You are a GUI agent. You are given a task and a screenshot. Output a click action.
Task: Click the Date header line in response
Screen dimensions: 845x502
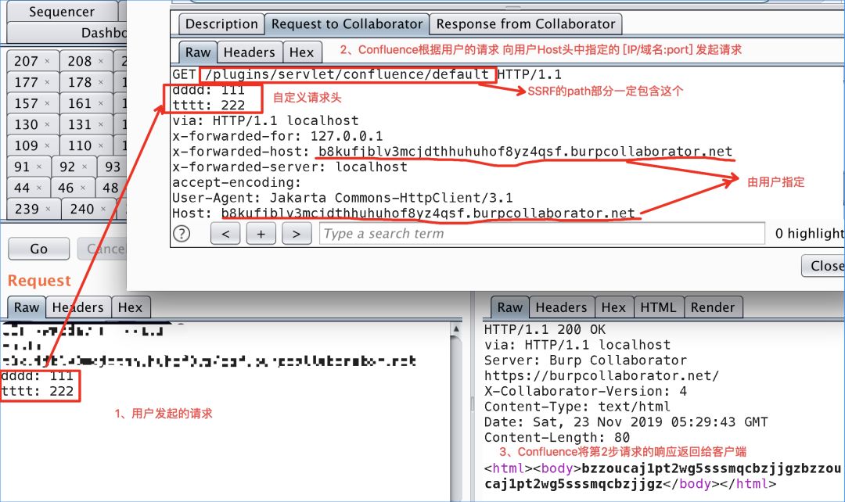pyautogui.click(x=626, y=421)
